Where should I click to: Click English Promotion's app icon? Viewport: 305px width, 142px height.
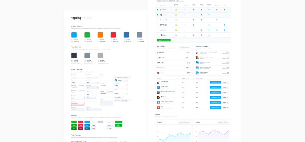tap(197, 73)
